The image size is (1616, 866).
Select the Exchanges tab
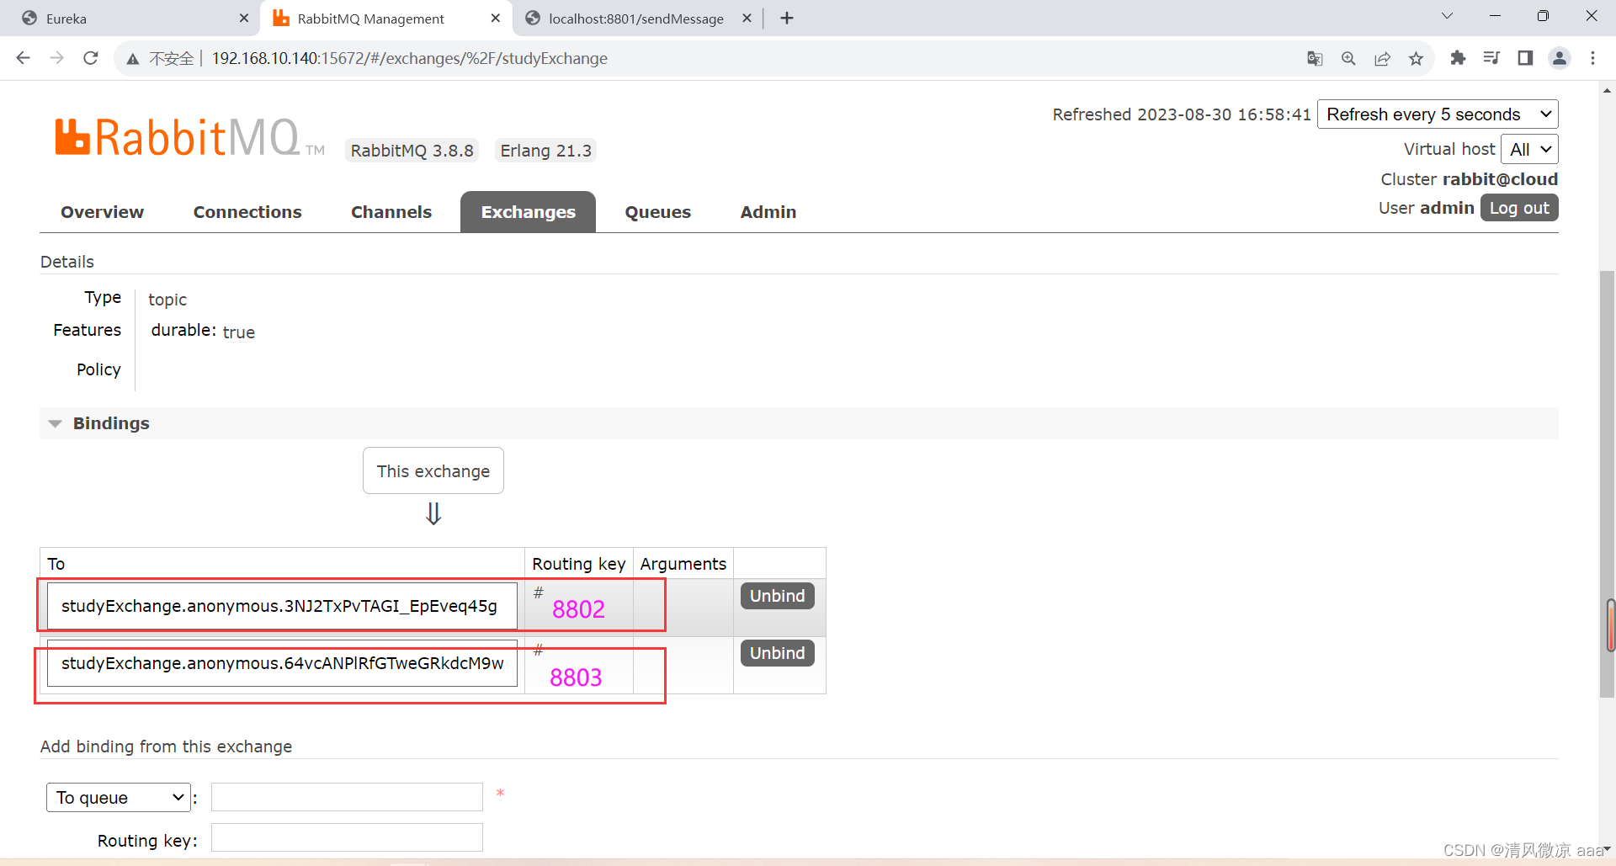tap(529, 212)
